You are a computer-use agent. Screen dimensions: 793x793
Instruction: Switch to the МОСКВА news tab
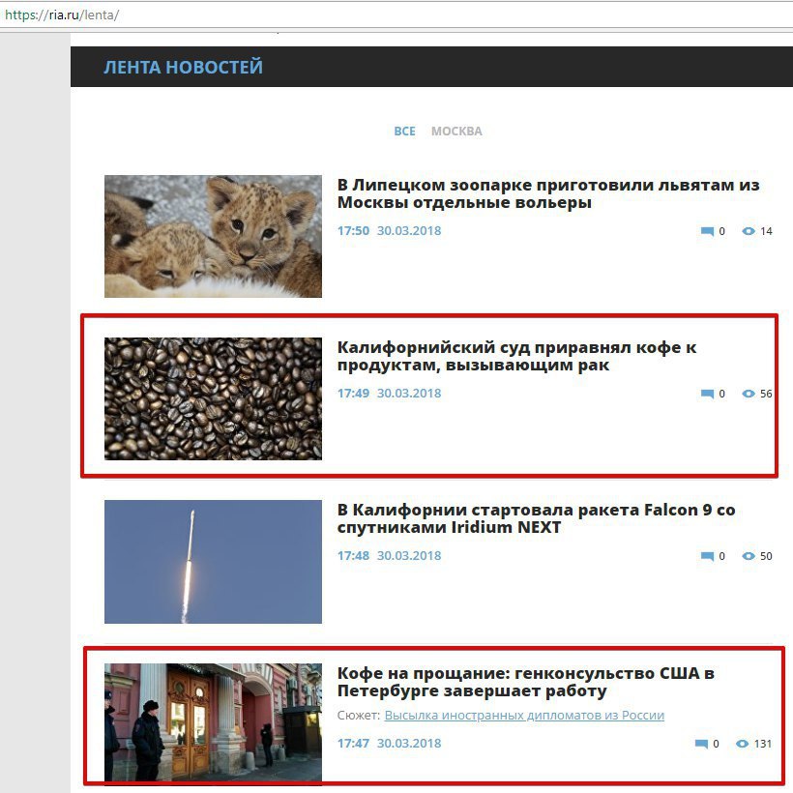[456, 132]
